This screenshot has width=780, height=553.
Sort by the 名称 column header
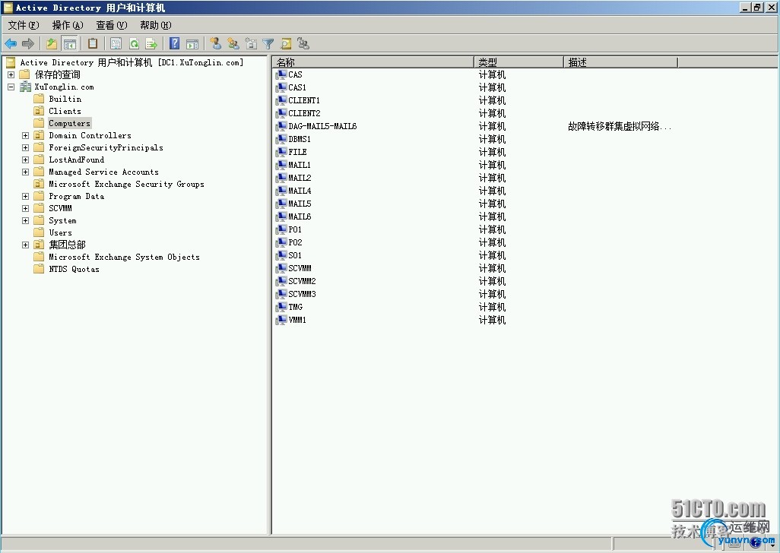[373, 62]
